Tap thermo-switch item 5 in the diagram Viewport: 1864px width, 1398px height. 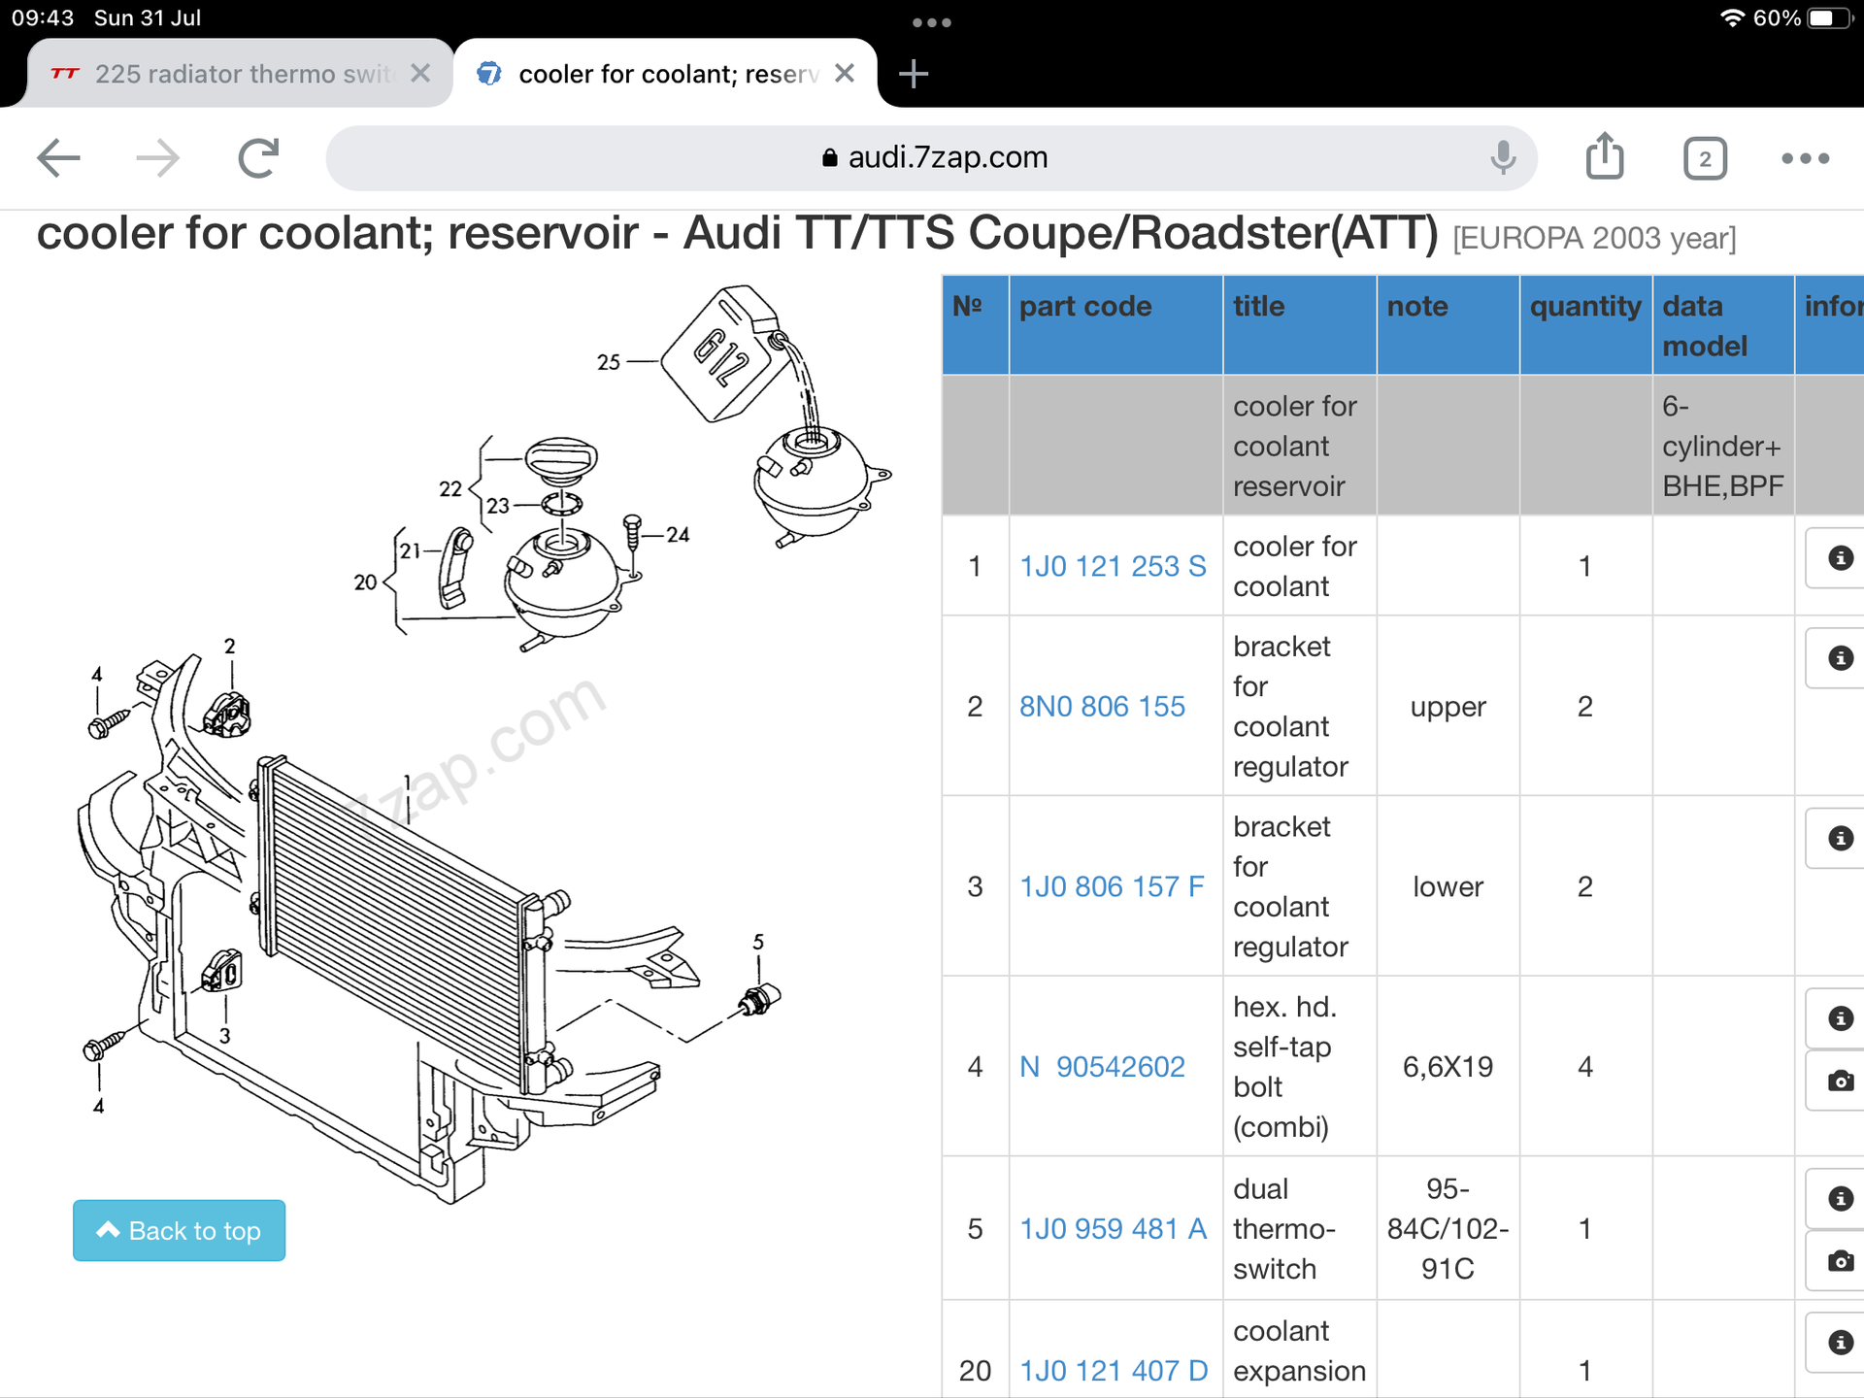pyautogui.click(x=759, y=999)
